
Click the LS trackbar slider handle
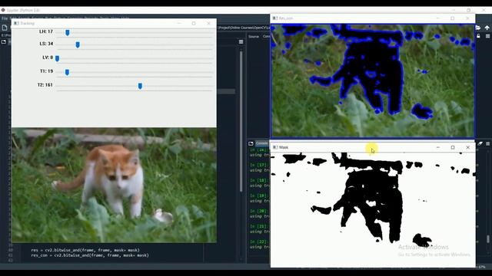pyautogui.click(x=78, y=45)
